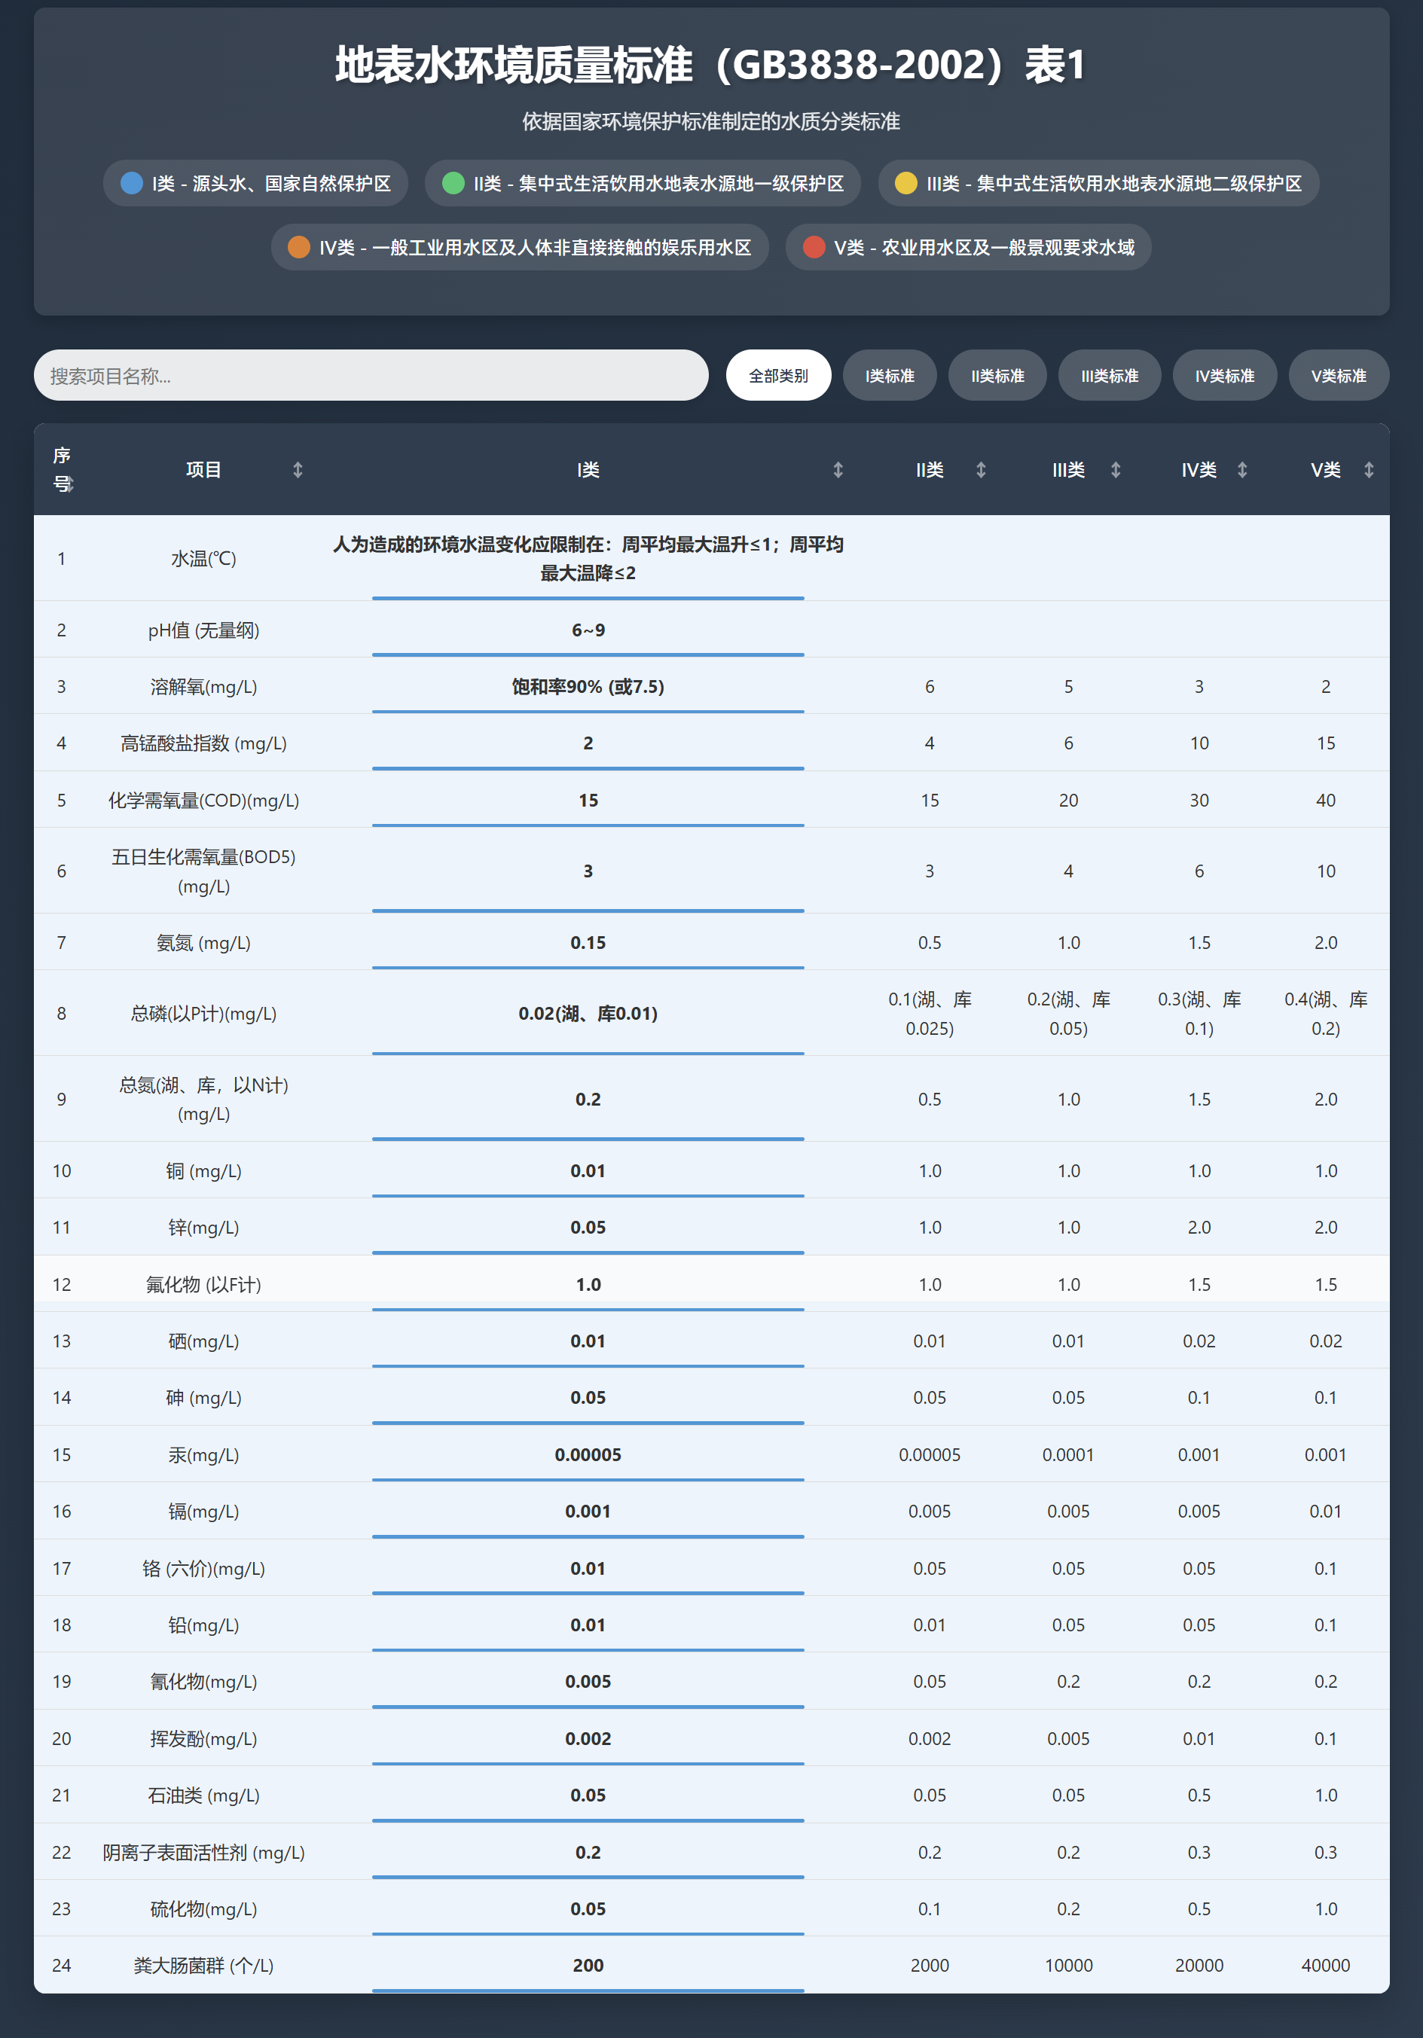Select the 氰化物(mg/L) row name

[203, 1681]
